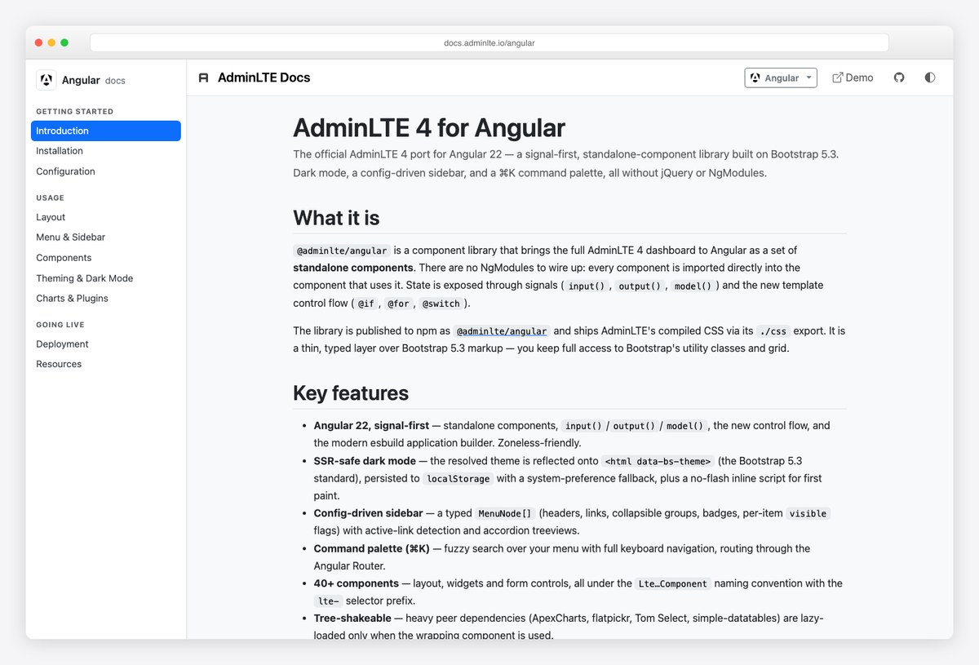Click the 'Lte…Component' code snippet
The height and width of the screenshot is (665, 979).
[673, 584]
